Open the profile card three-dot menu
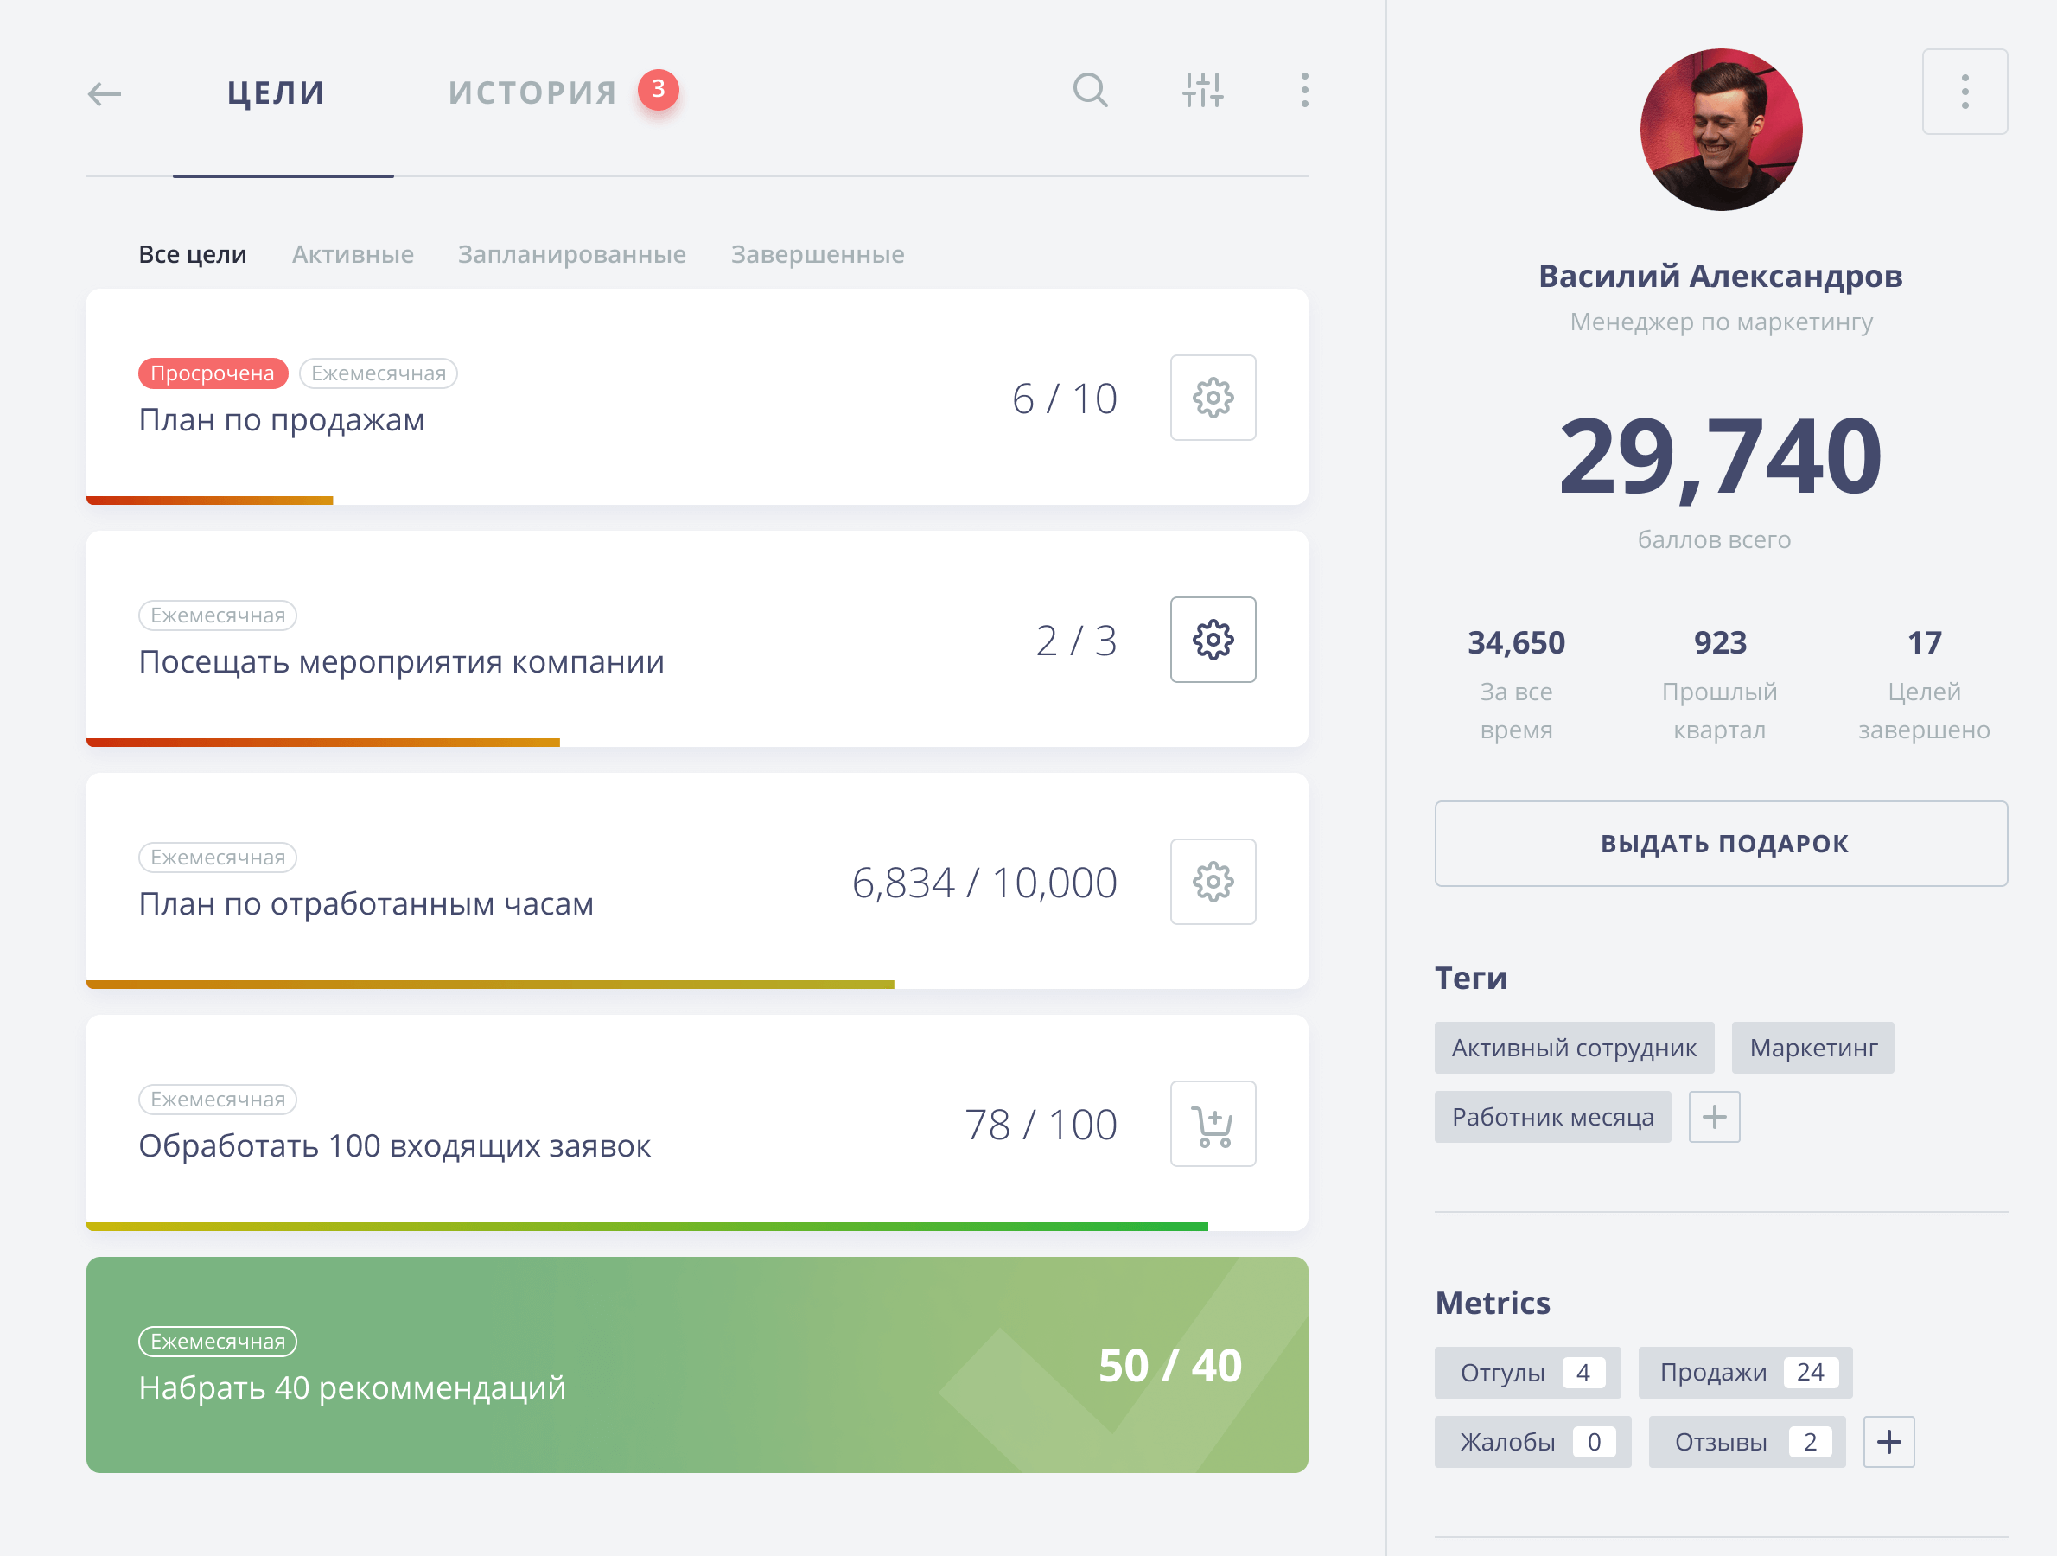The height and width of the screenshot is (1556, 2057). (1964, 91)
